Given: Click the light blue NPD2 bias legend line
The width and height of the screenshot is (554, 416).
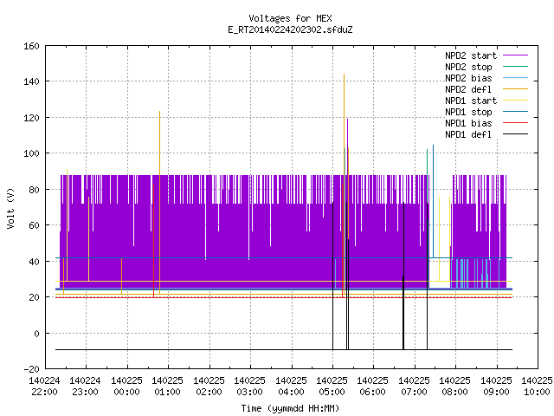Looking at the screenshot, I should click(515, 77).
